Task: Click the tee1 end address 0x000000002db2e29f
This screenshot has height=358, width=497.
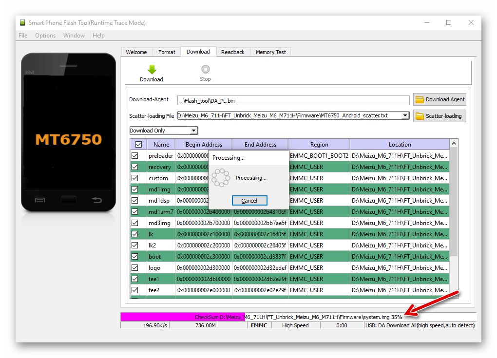Action: (x=260, y=279)
